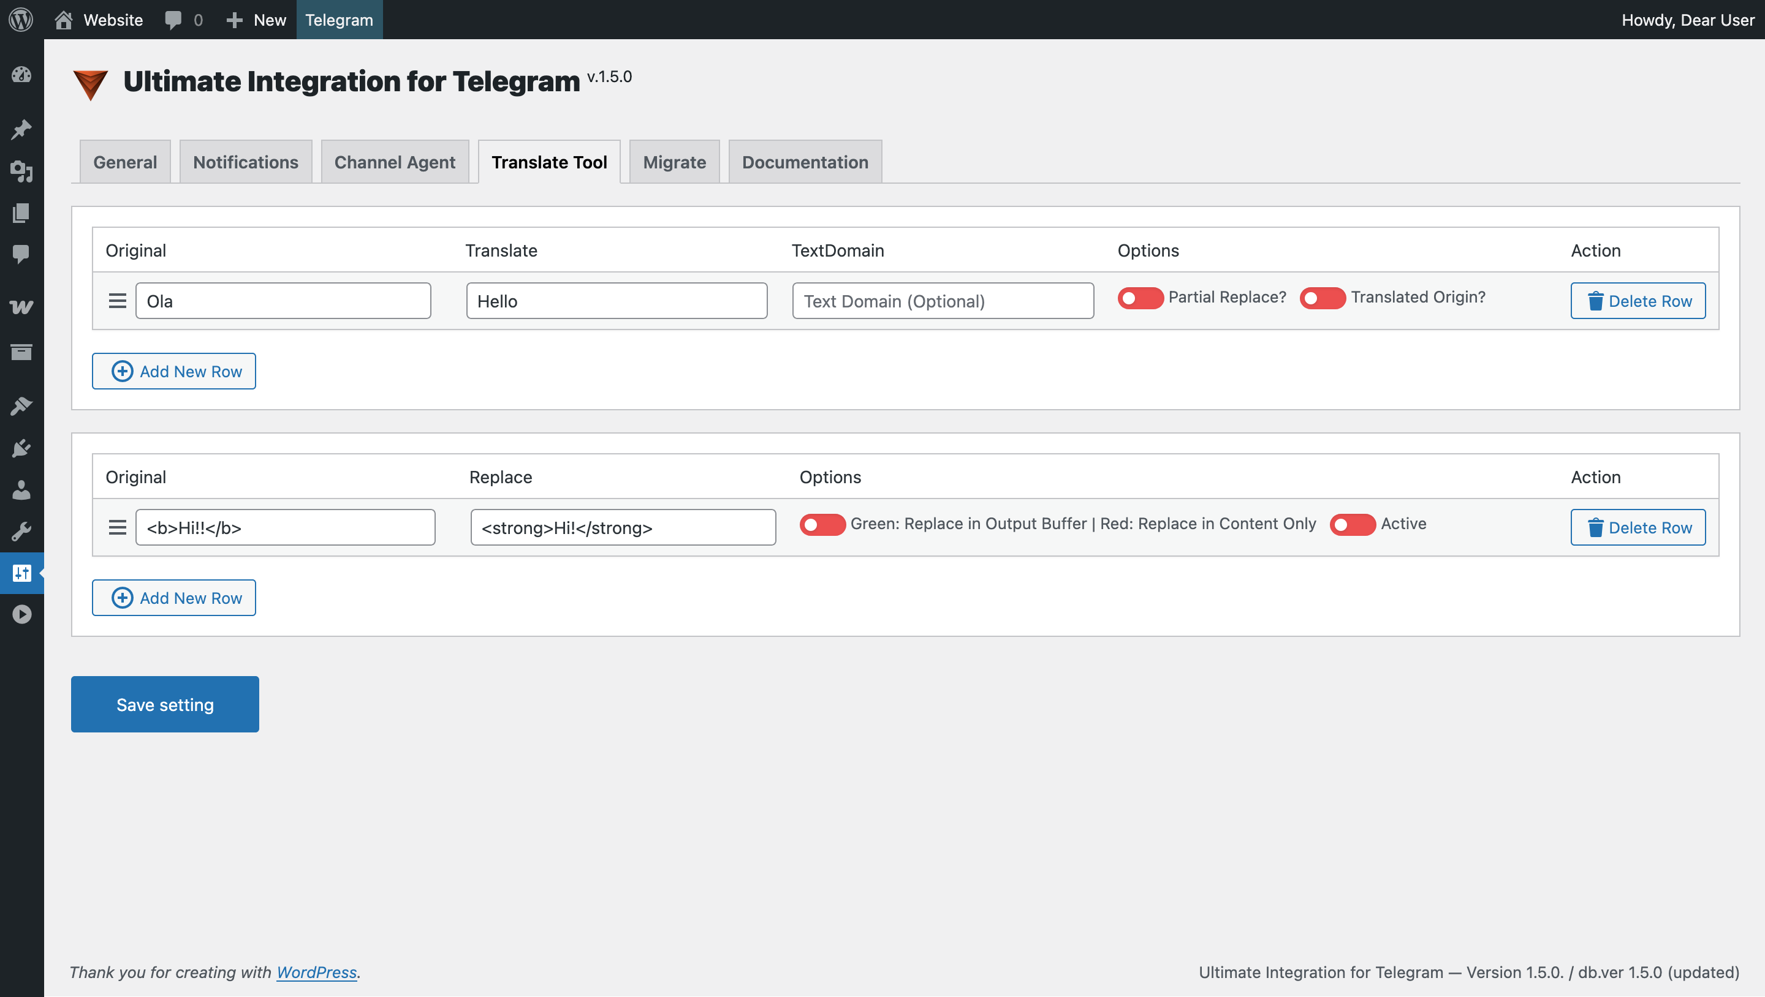Click the Save setting button
Viewport: 1765px width, 997px height.
[x=165, y=705]
